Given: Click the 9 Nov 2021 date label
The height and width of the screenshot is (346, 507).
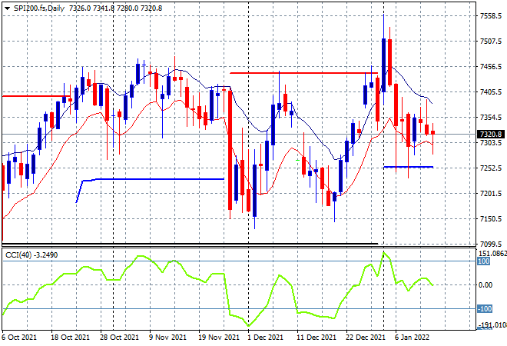Looking at the screenshot, I should [x=167, y=338].
